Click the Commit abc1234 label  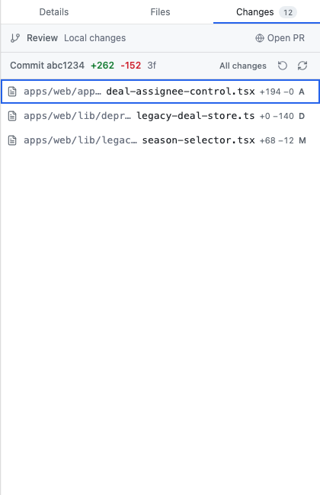[x=47, y=66]
